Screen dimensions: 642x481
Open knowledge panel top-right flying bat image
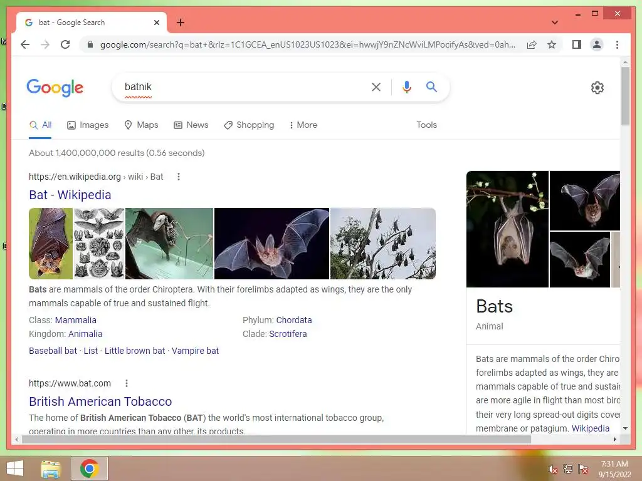pyautogui.click(x=585, y=201)
